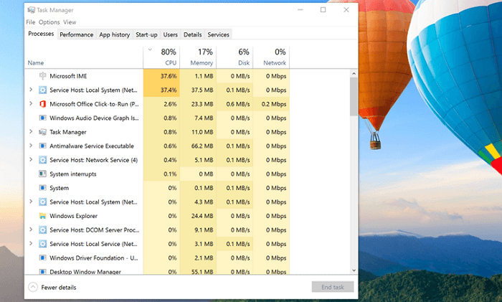The image size is (502, 302).
Task: Click the Microsoft IME process icon
Action: click(x=42, y=76)
